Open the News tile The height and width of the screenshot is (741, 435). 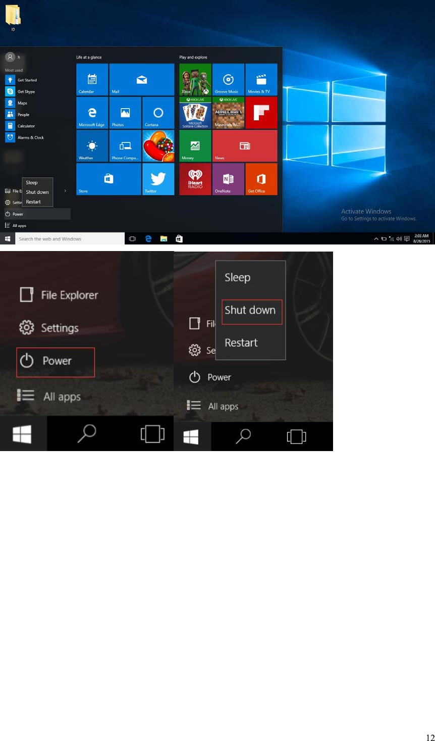[245, 146]
